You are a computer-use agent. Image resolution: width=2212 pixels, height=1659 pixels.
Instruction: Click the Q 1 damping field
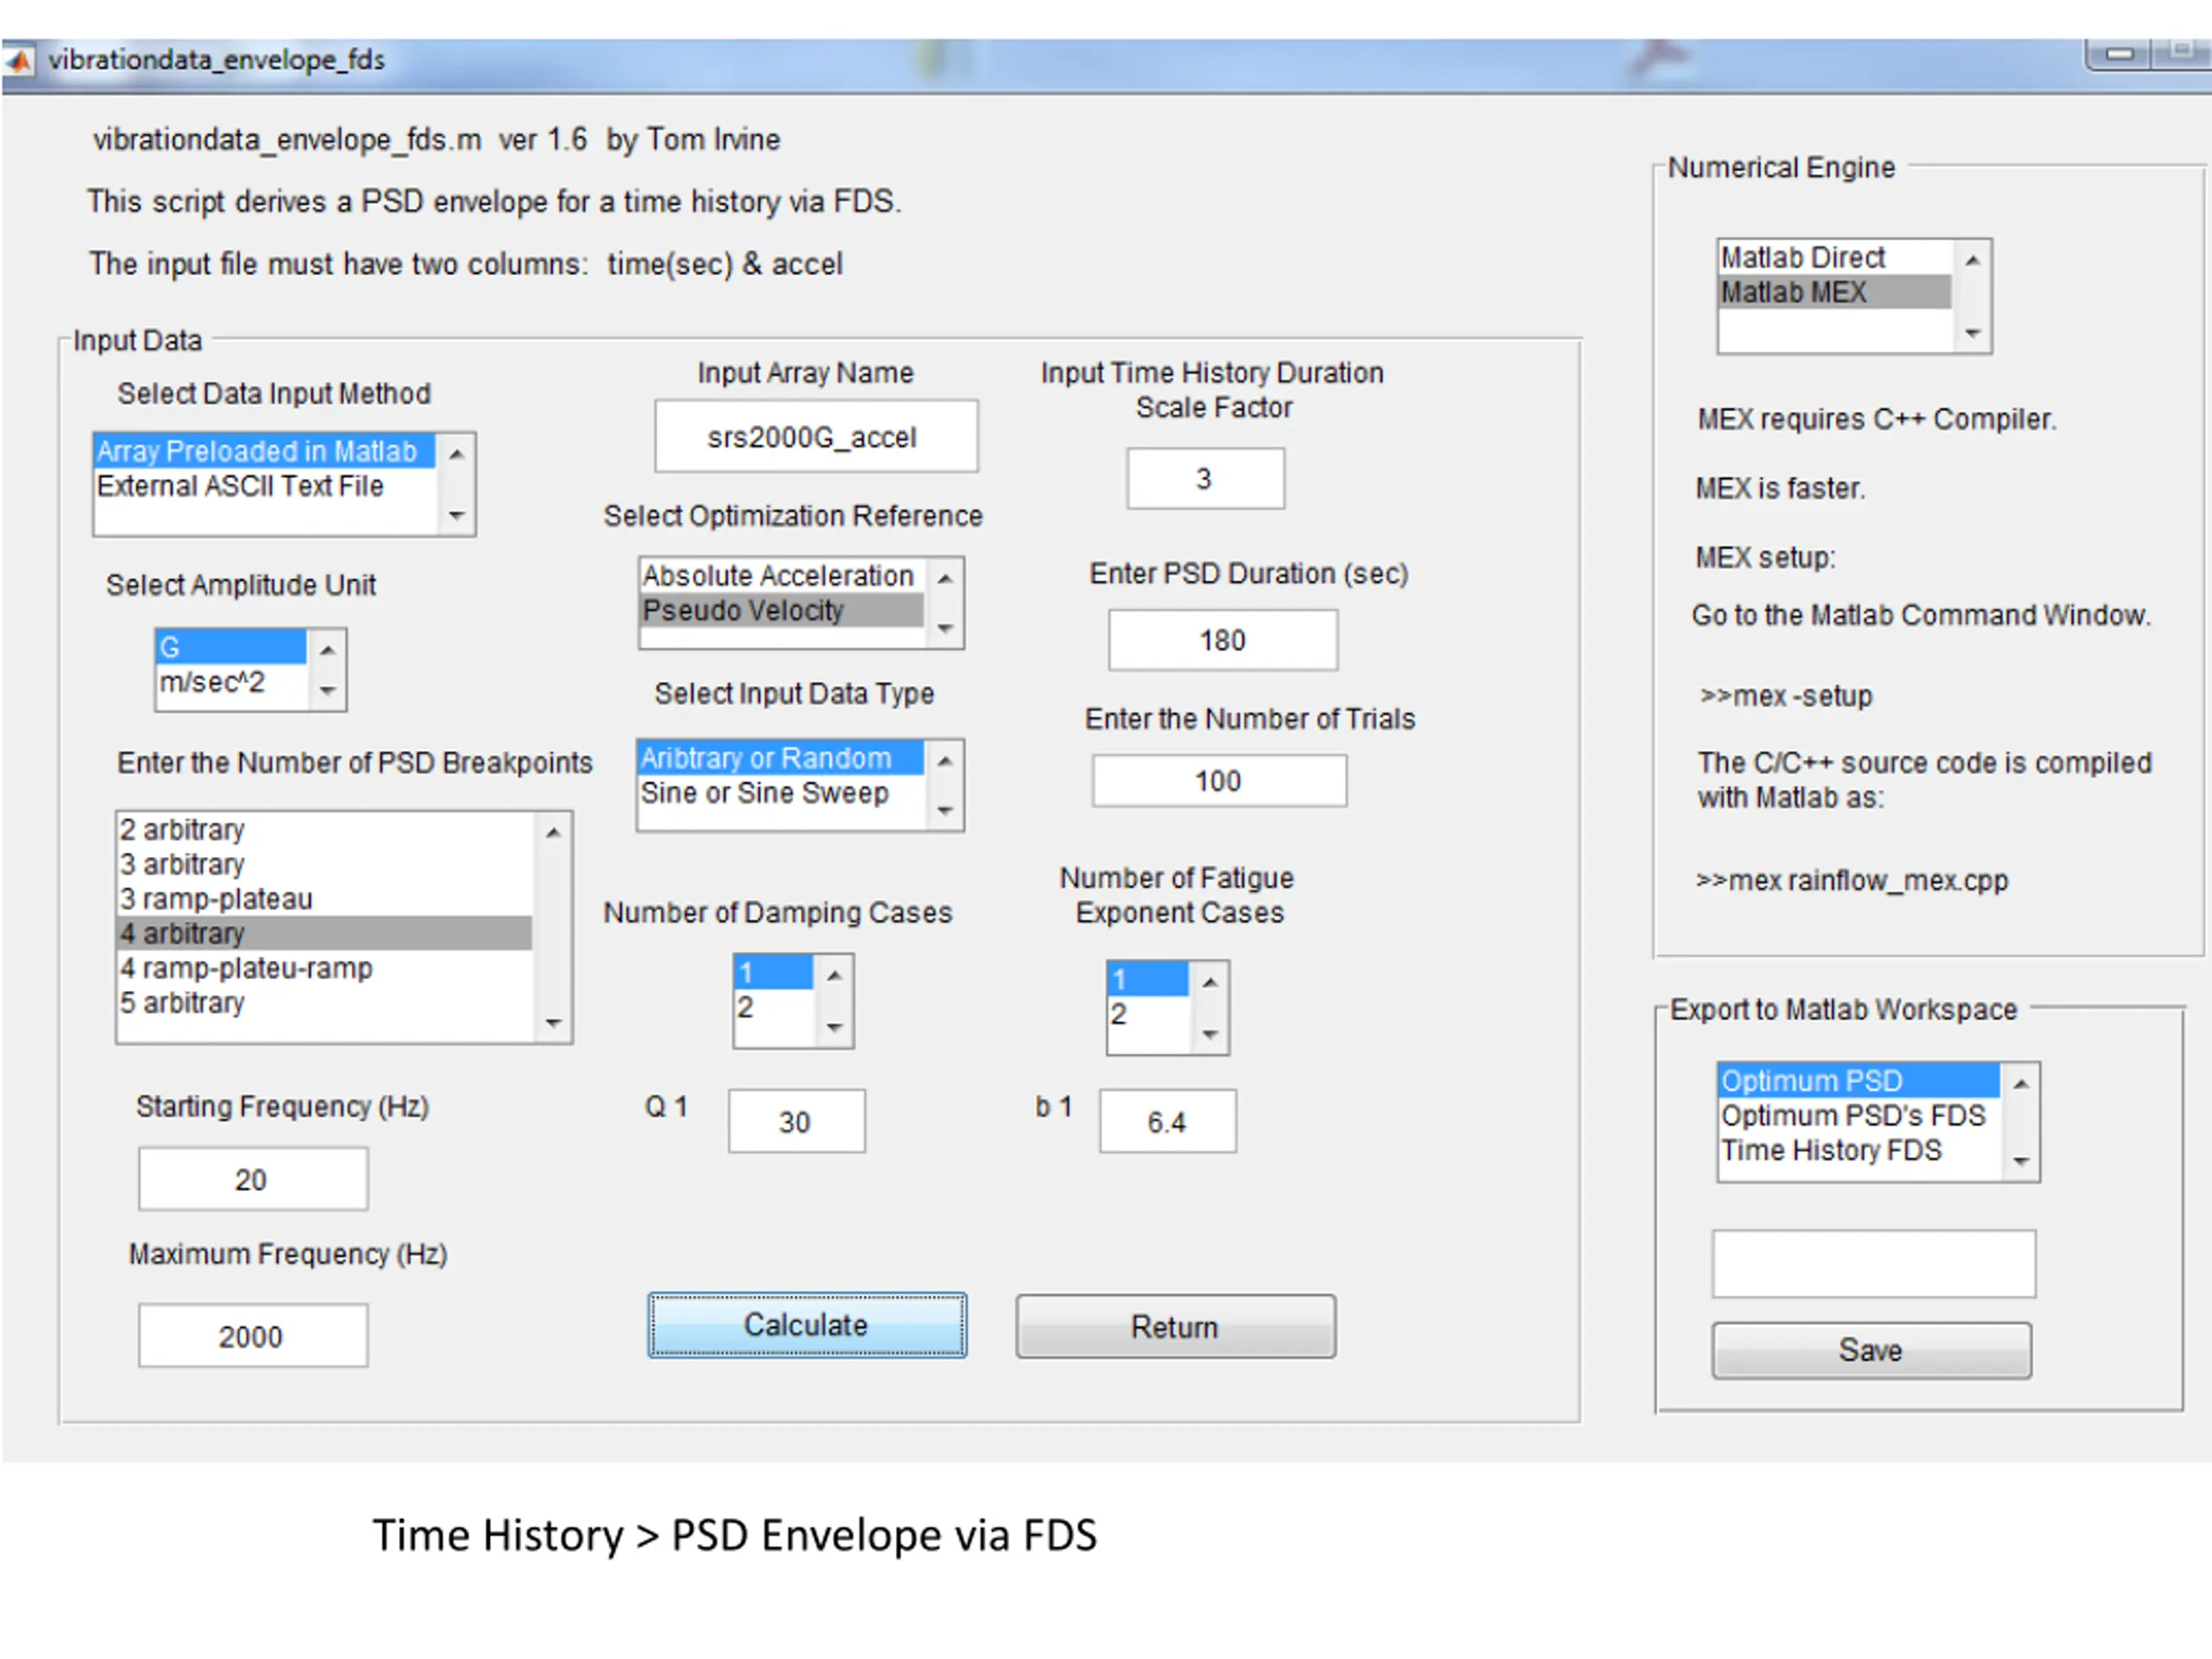[x=796, y=1121]
